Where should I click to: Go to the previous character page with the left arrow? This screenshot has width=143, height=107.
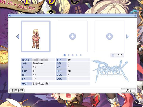pyautogui.click(x=18, y=37)
